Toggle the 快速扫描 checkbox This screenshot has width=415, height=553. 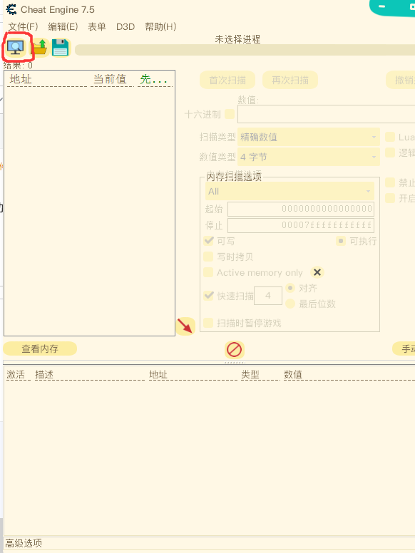[208, 296]
